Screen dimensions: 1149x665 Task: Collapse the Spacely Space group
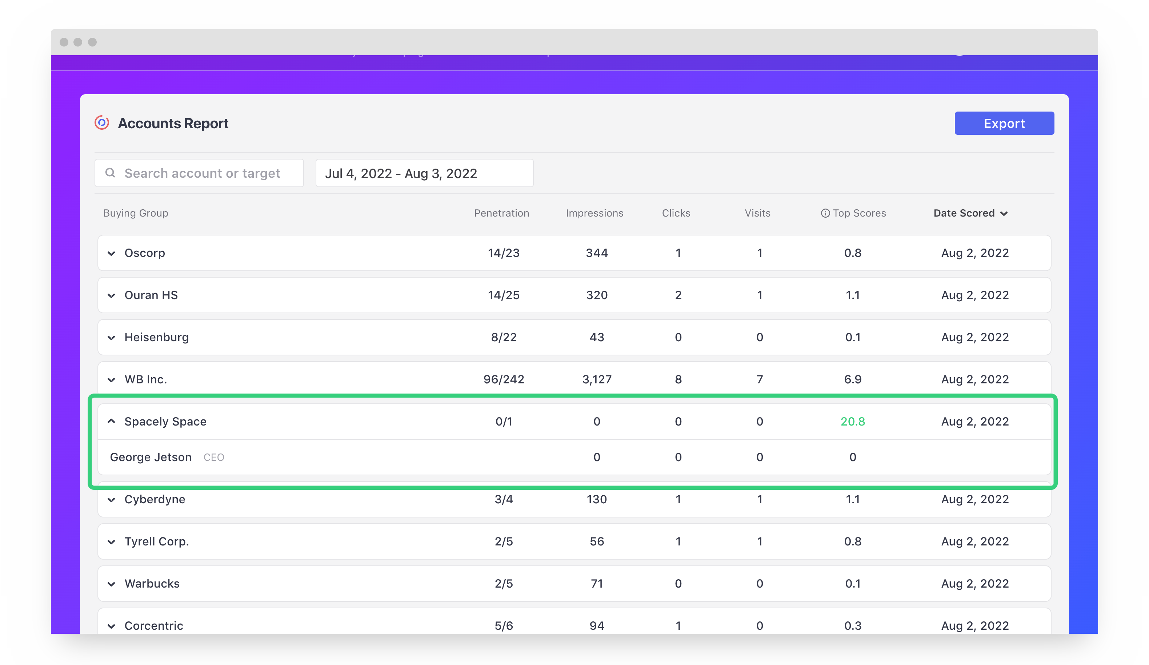111,422
